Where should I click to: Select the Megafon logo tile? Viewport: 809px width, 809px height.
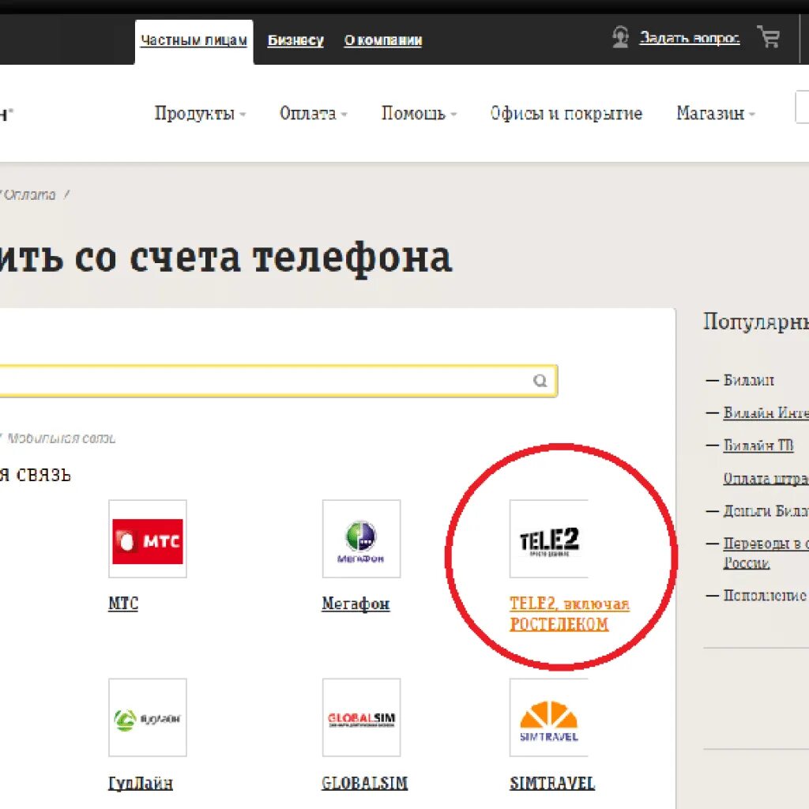pyautogui.click(x=361, y=539)
